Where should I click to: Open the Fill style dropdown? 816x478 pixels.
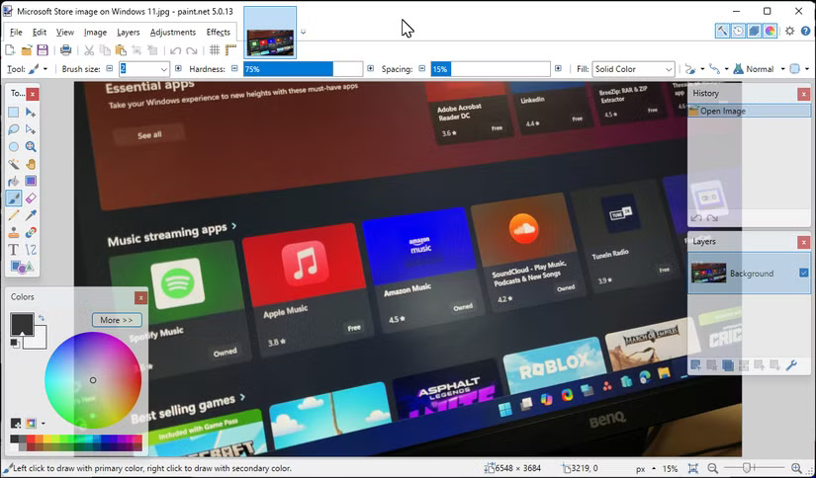point(633,69)
